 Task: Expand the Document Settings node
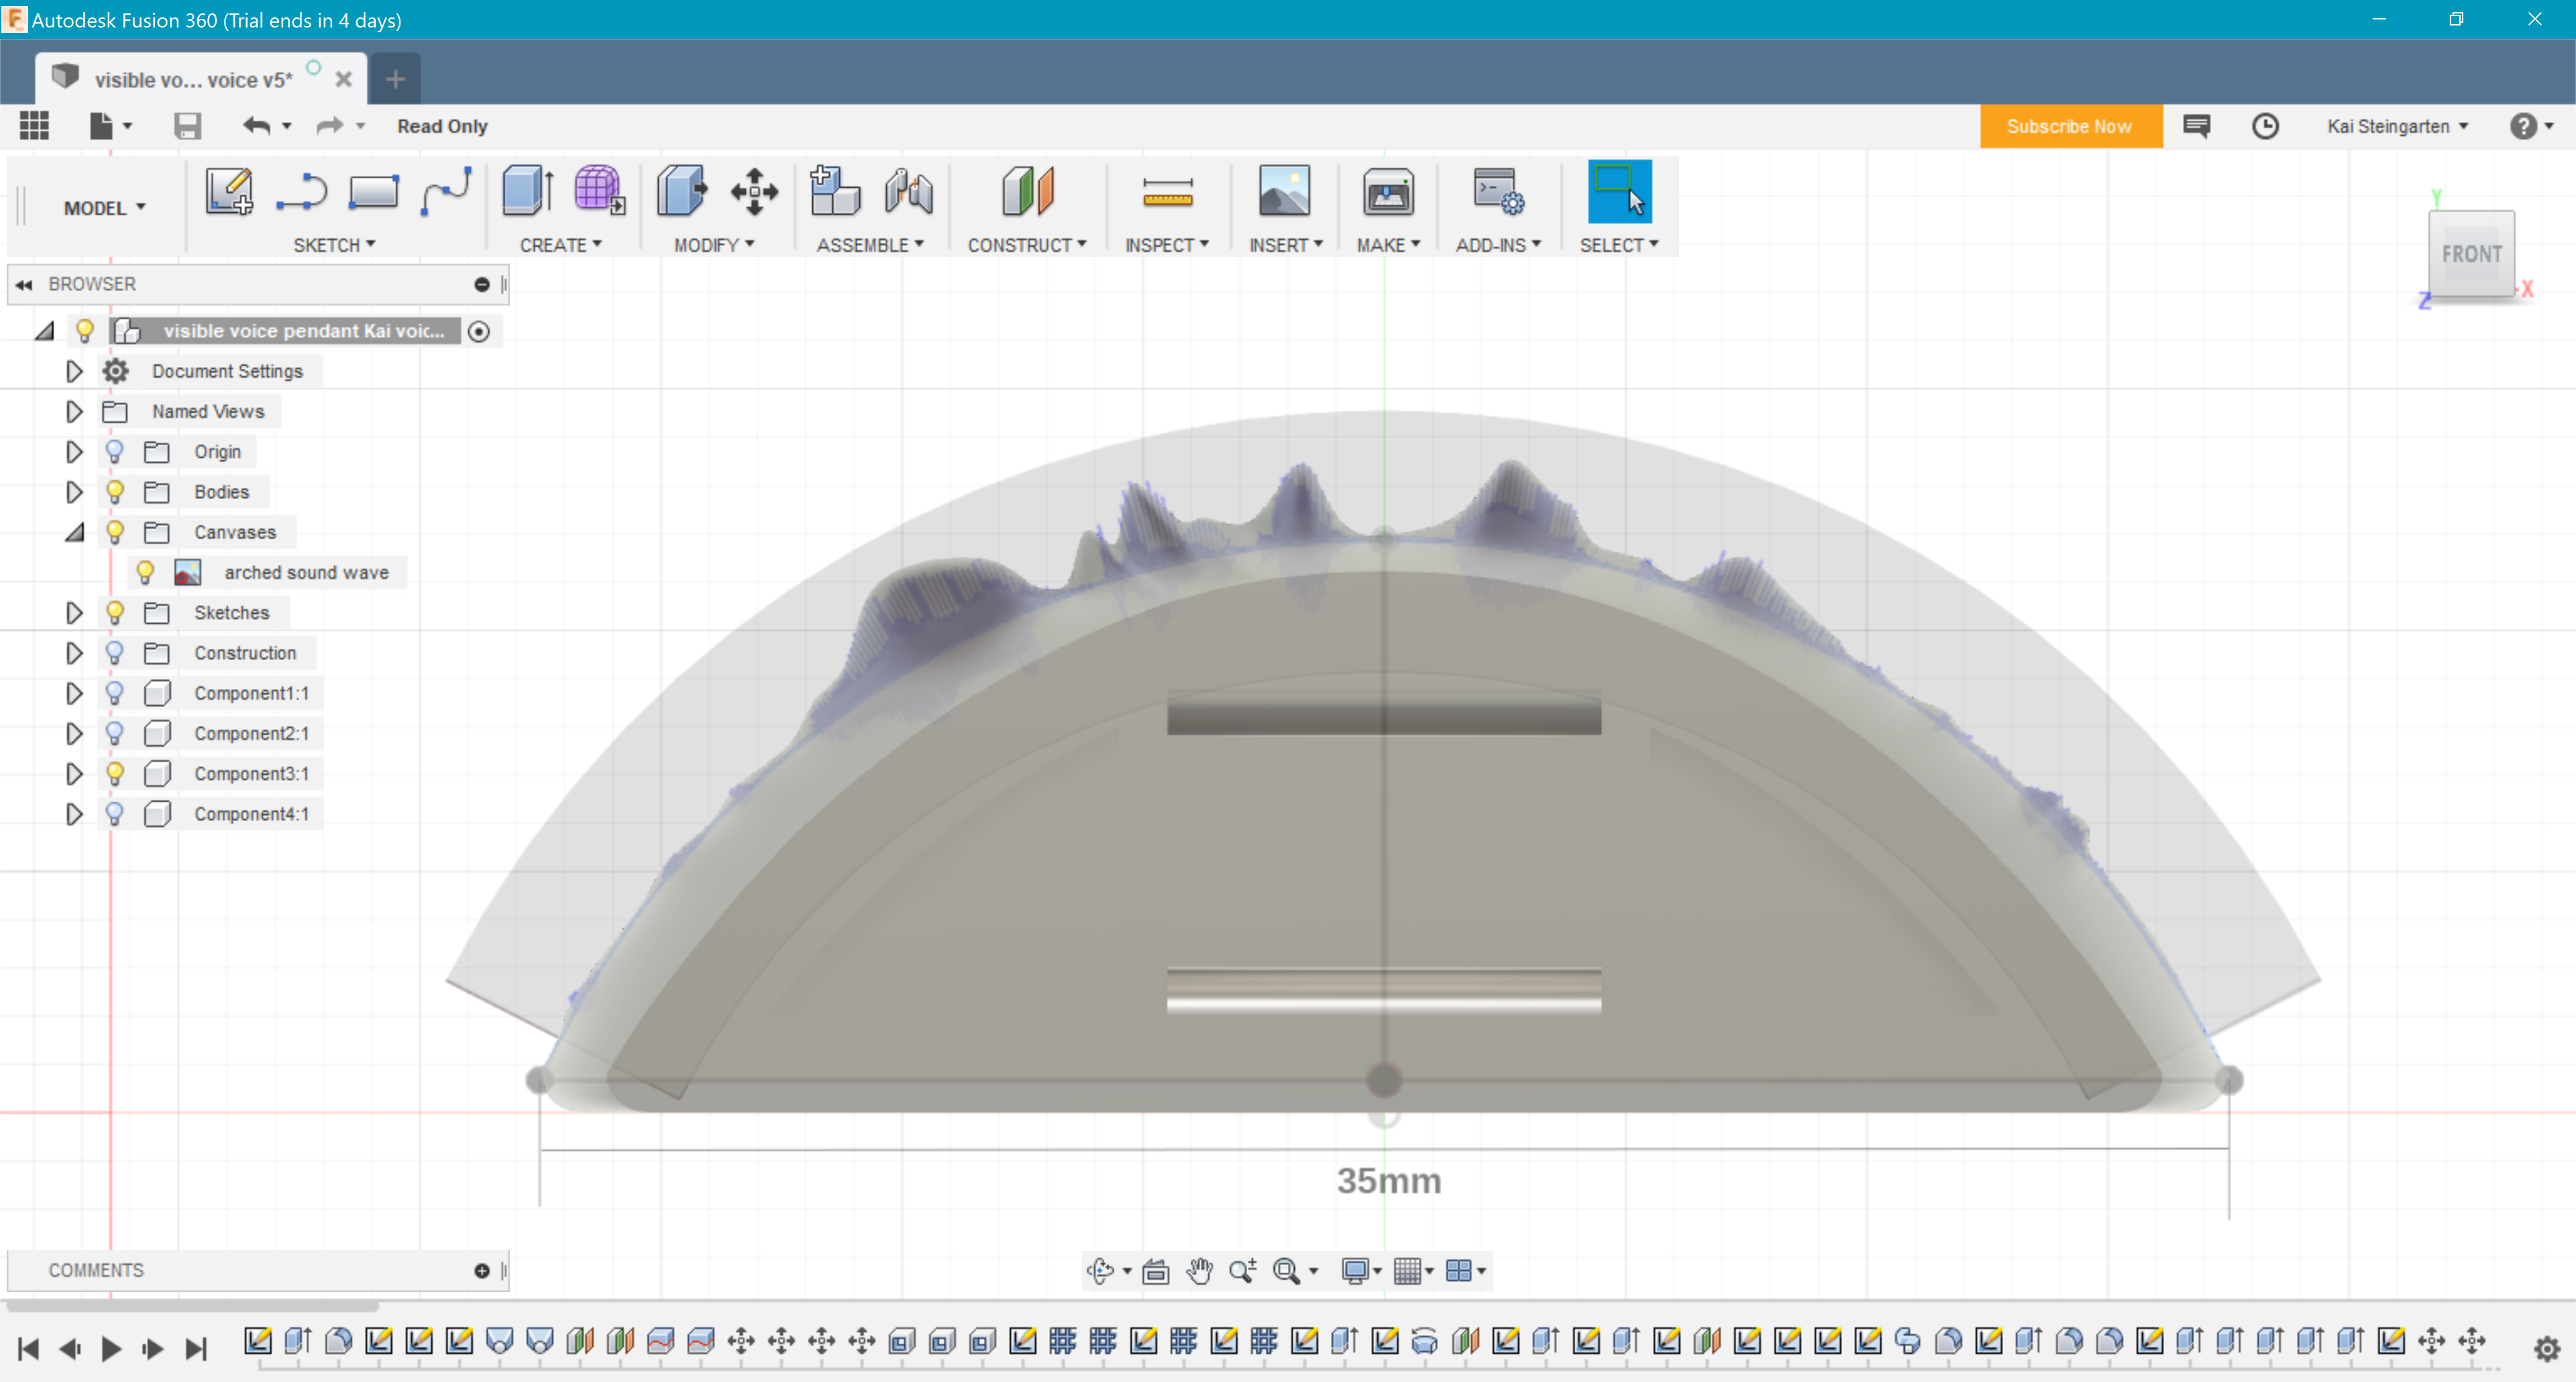(x=74, y=371)
